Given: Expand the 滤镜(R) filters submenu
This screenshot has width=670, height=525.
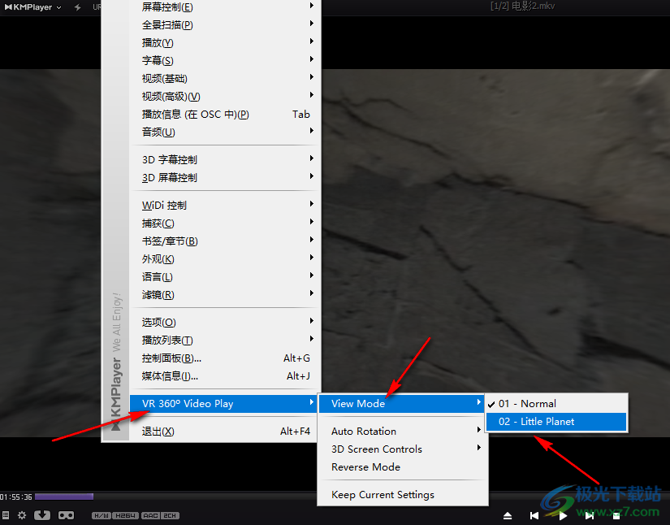Looking at the screenshot, I should coord(225,294).
